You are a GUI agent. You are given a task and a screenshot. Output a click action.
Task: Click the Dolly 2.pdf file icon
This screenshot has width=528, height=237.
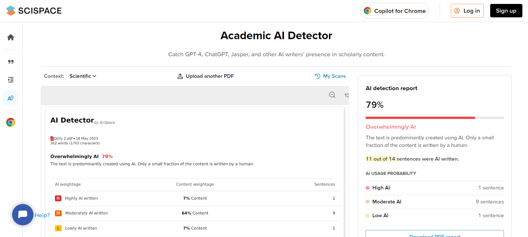[x=52, y=139]
